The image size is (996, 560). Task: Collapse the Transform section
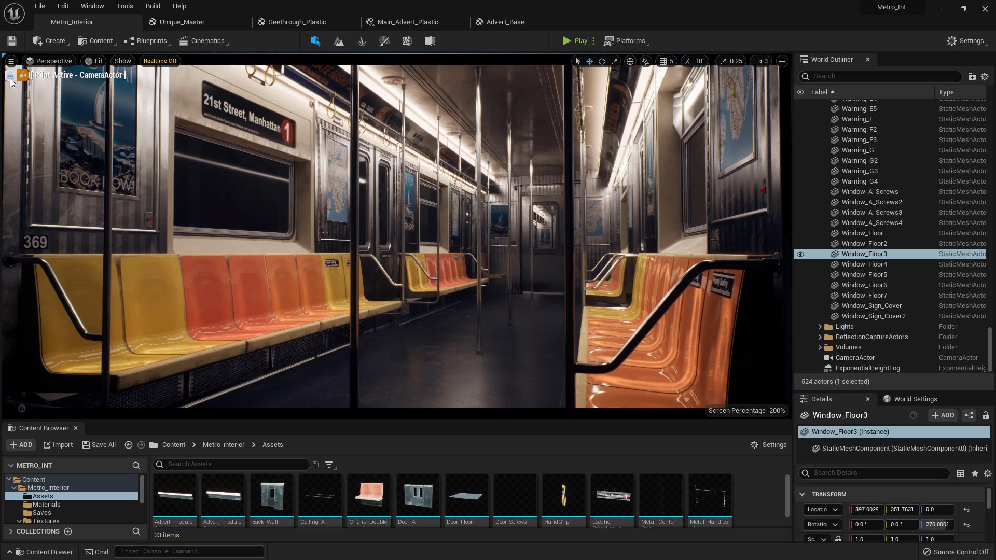tap(802, 494)
